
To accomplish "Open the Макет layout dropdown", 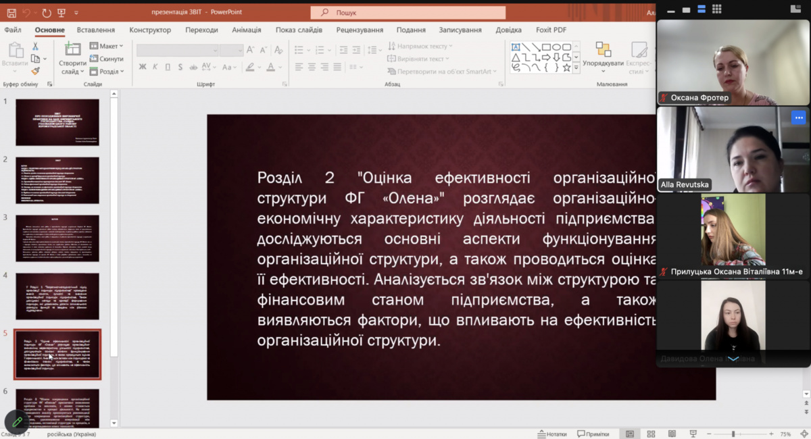I will coord(107,46).
